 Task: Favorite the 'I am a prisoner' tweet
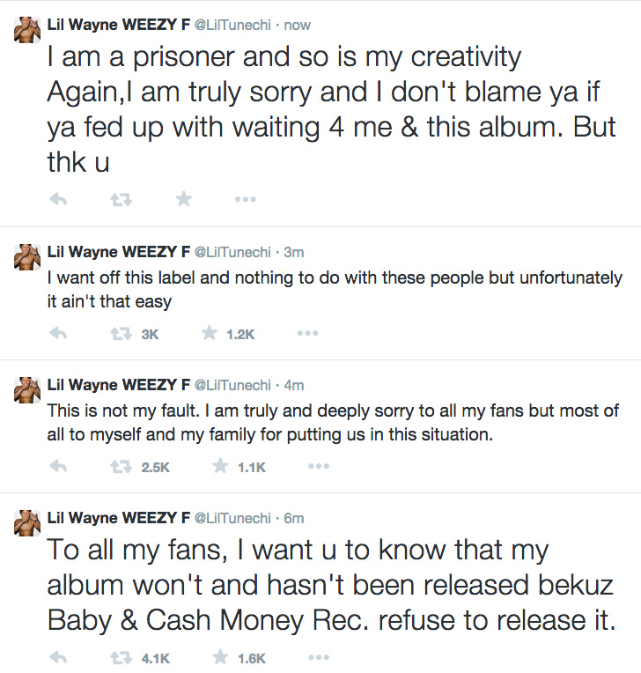tap(184, 199)
